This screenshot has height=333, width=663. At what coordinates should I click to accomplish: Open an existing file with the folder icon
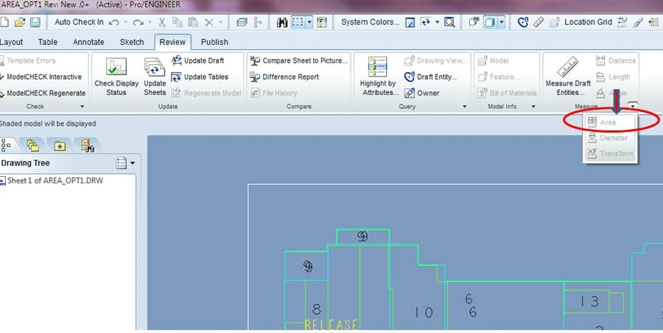click(x=19, y=22)
